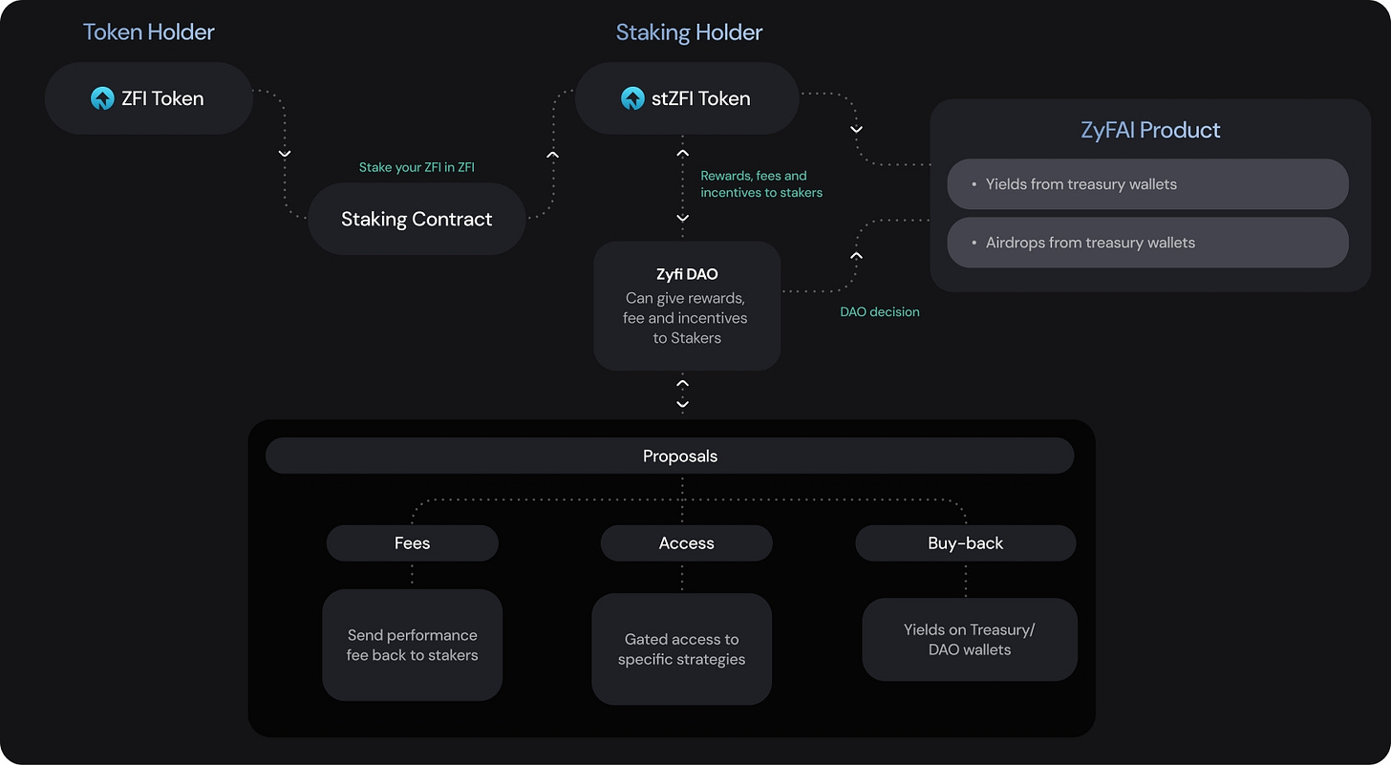Click 'Yields from treasury wallets' row
The image size is (1391, 765).
pyautogui.click(x=1147, y=184)
